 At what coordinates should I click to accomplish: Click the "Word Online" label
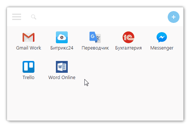pos(62,78)
